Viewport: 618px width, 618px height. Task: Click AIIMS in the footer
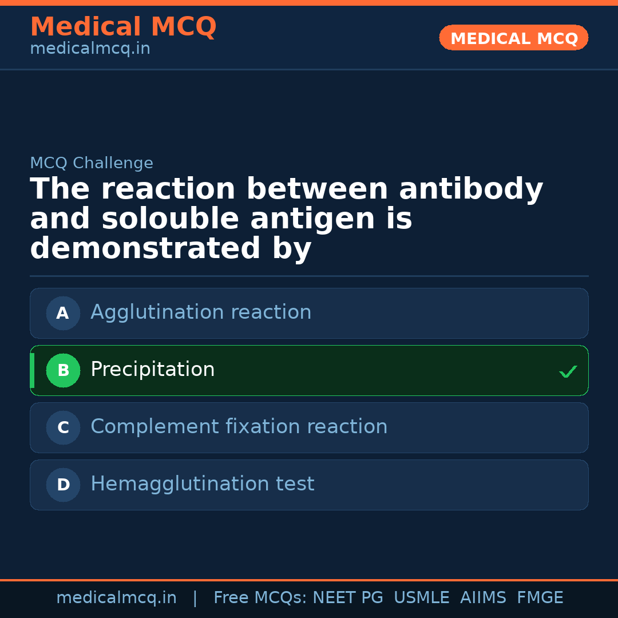[x=483, y=598]
